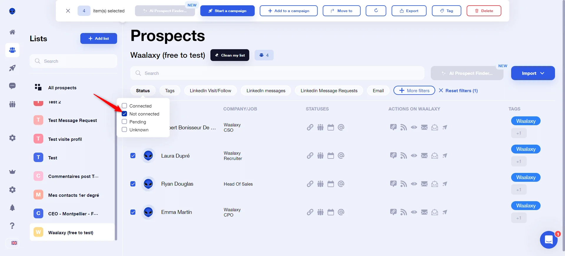Click the Move to button

342,11
